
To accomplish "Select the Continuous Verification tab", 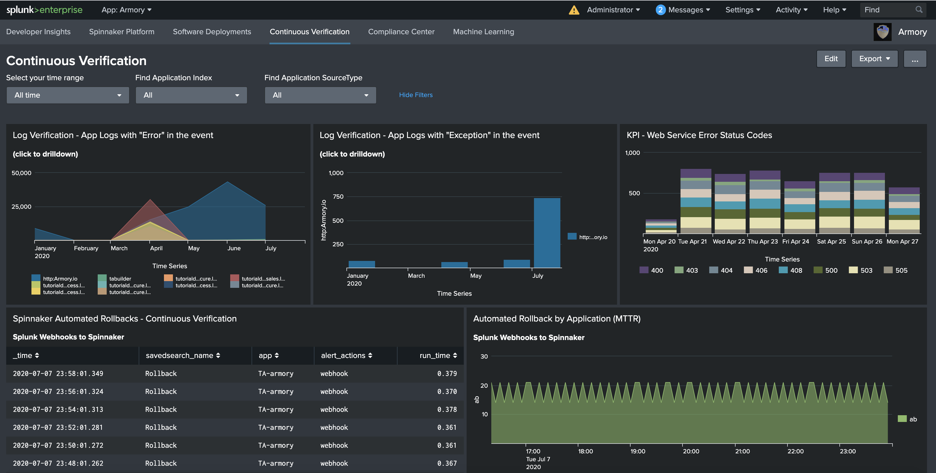I will (x=310, y=32).
